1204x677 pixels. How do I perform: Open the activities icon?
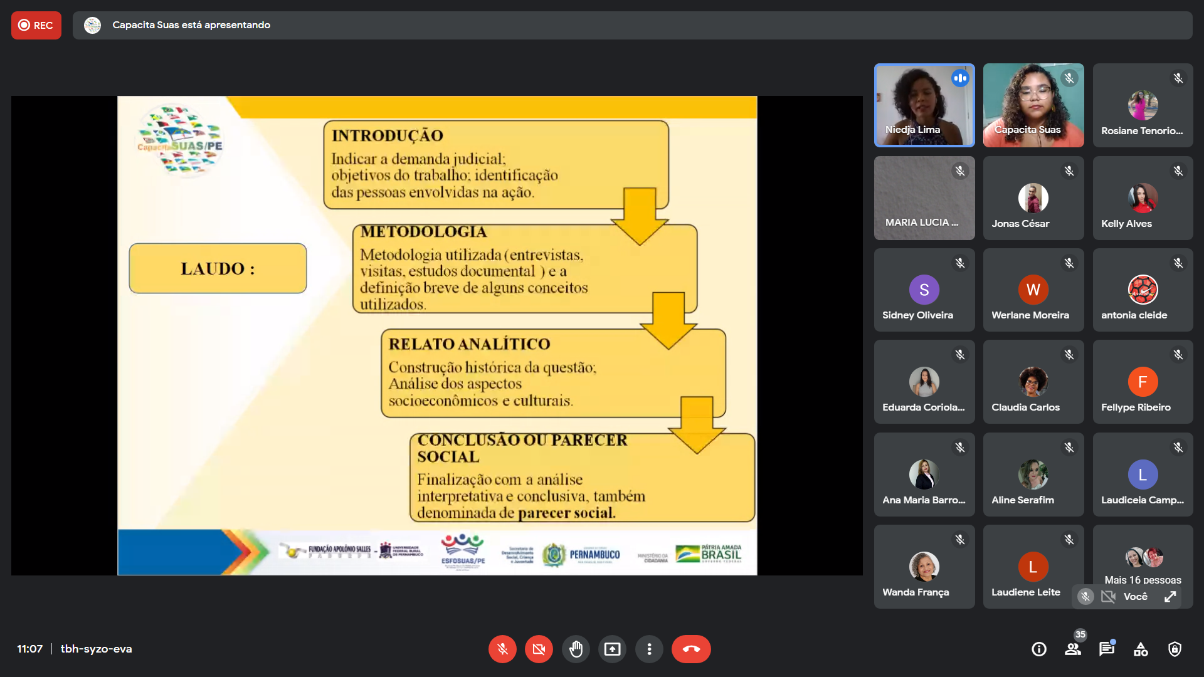[x=1141, y=649]
